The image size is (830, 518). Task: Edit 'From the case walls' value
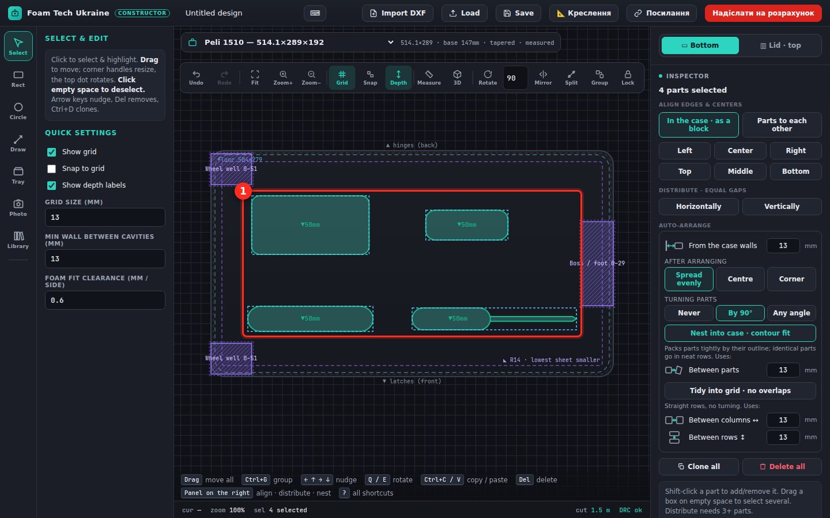[x=783, y=246]
